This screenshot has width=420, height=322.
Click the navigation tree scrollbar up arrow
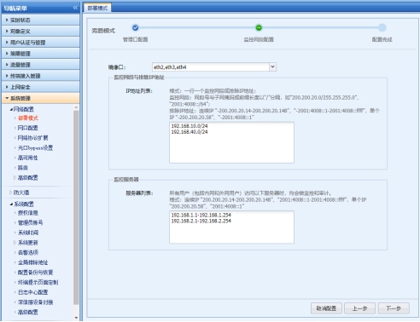point(76,108)
